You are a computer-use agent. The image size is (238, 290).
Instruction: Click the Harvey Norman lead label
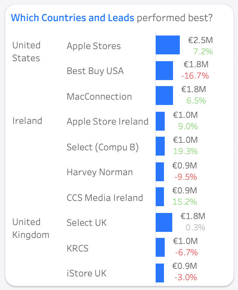tap(100, 172)
